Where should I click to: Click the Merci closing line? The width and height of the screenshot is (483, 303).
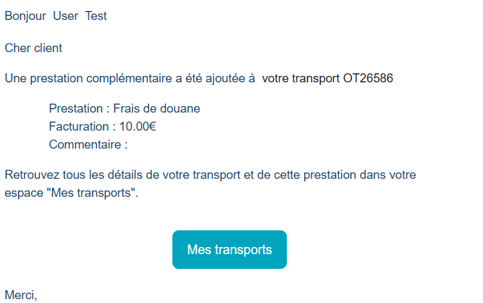21,295
